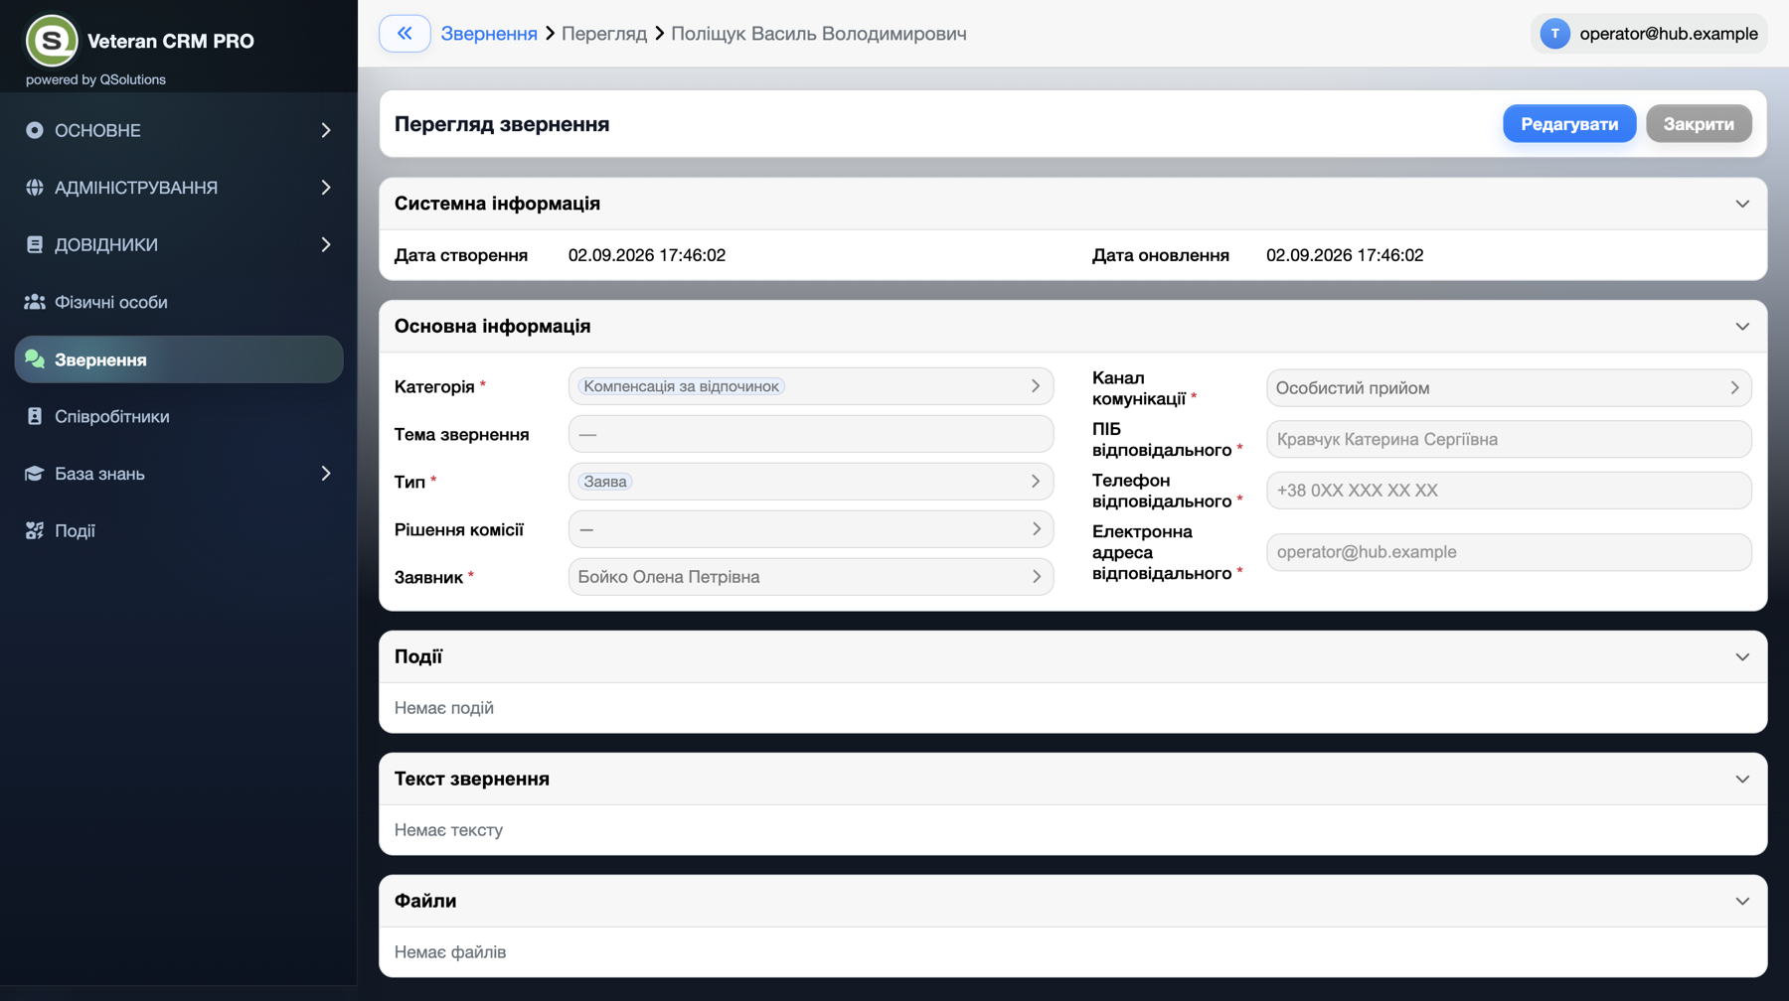
Task: Click the Редагувати button
Action: pyautogui.click(x=1569, y=124)
